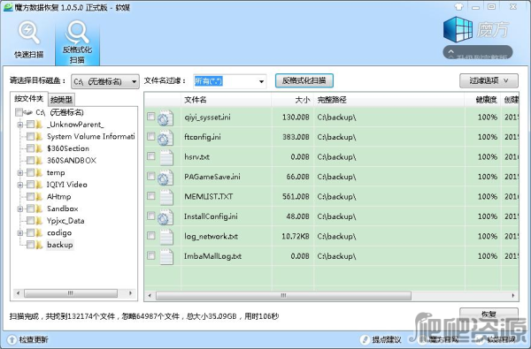This screenshot has width=531, height=349.
Task: Expand the temp folder node
Action: pyautogui.click(x=20, y=172)
